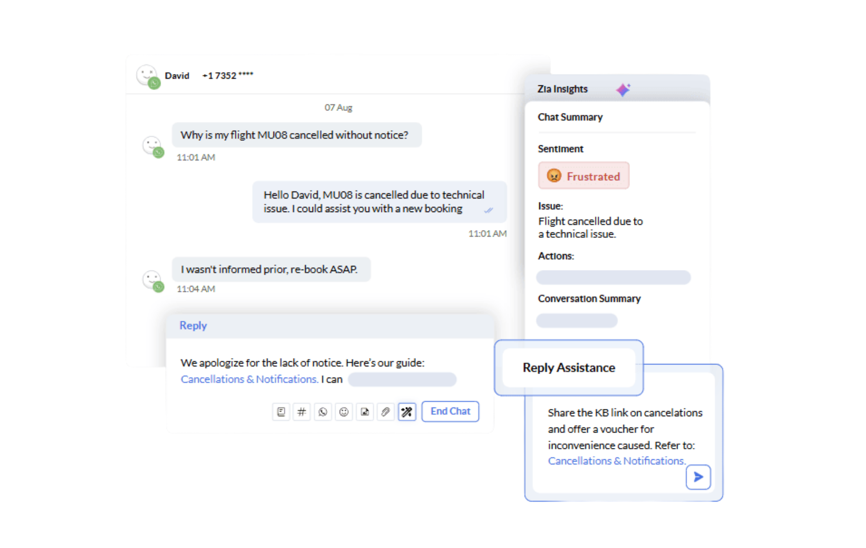Click the Zia Insights panel header
The height and width of the screenshot is (548, 866).
click(562, 89)
